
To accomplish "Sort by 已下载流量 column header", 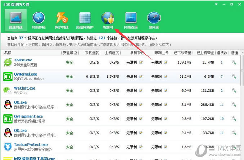I will click(182, 53).
